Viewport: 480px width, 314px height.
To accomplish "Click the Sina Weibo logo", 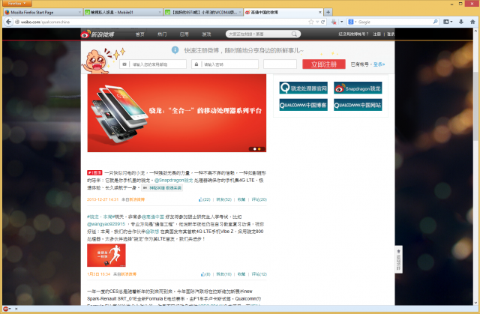I will point(97,34).
